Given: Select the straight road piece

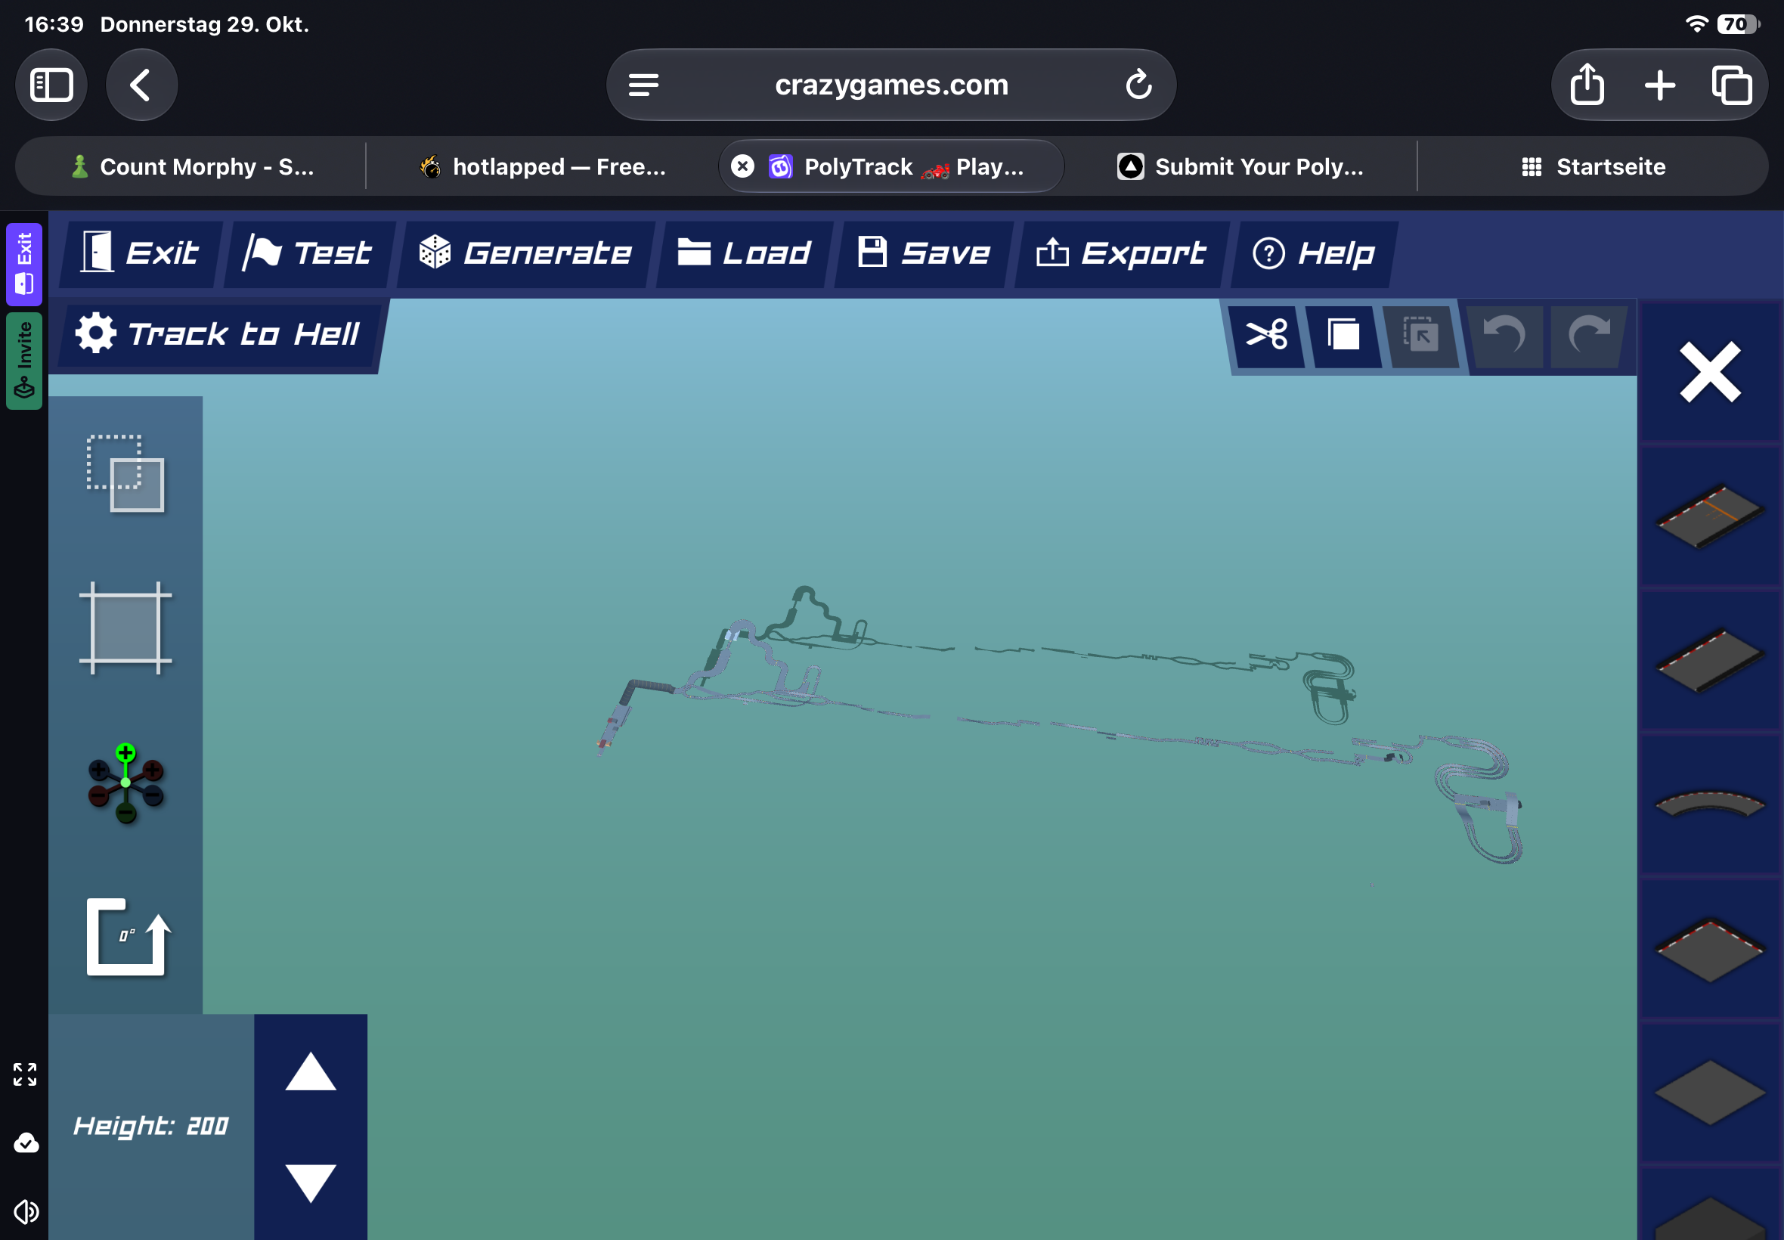Looking at the screenshot, I should coord(1710,660).
